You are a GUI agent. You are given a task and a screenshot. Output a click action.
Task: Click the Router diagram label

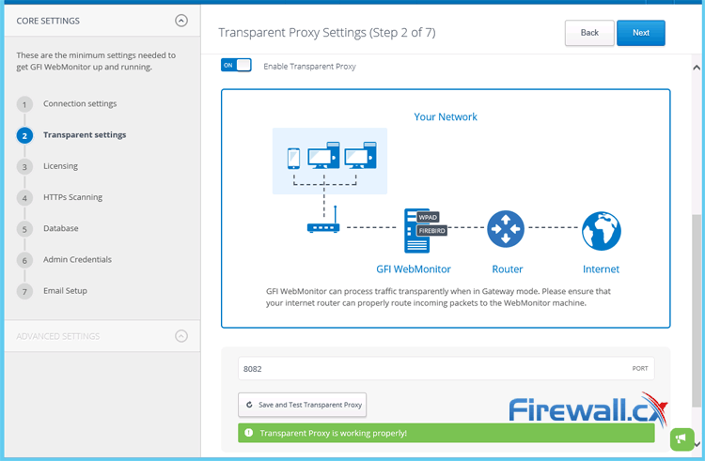coord(508,269)
